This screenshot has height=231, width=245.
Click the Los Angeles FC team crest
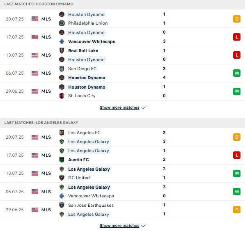click(x=62, y=133)
